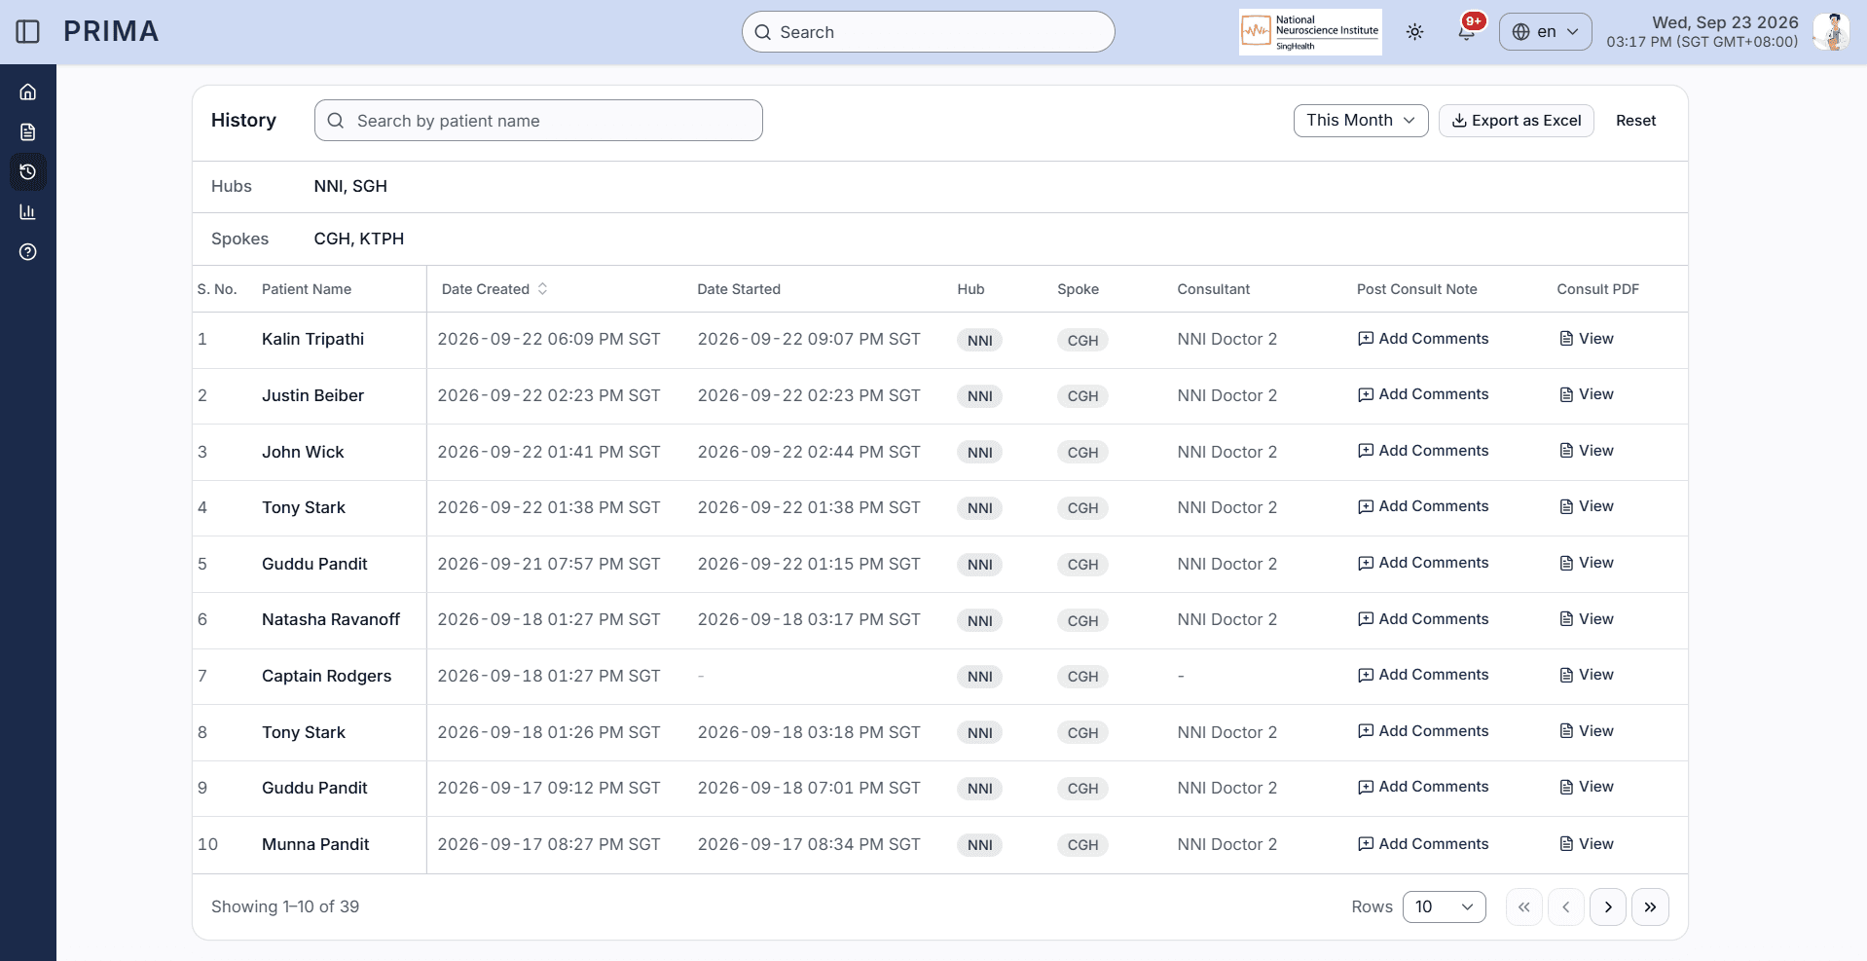Open notifications bell with 9+ badge
1867x961 pixels.
(1467, 30)
